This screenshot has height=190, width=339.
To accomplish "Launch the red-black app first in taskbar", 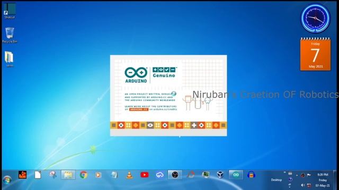I will tap(22, 175).
